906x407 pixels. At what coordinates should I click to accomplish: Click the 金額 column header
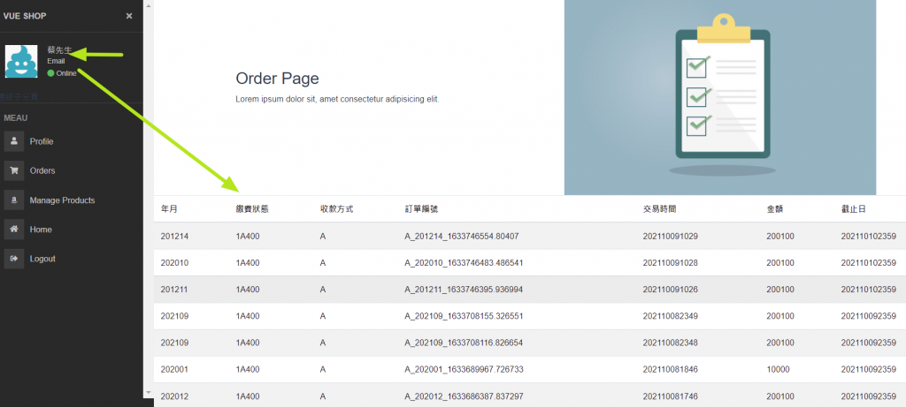775,208
